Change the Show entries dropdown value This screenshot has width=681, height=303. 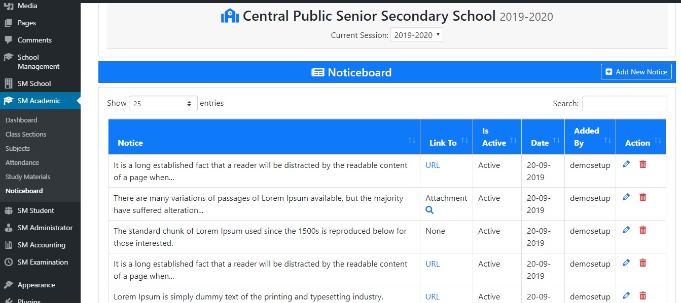tap(162, 103)
